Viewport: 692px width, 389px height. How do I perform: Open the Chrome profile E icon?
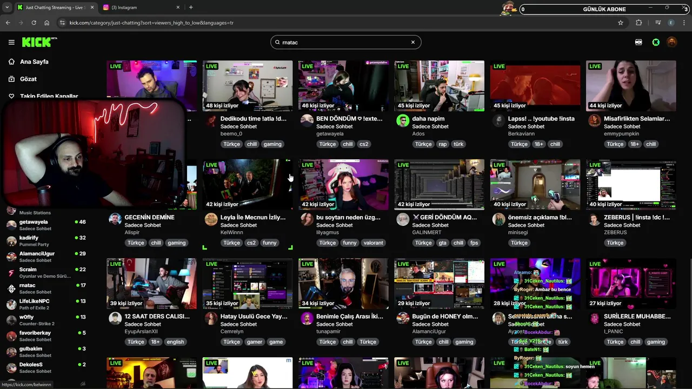pyautogui.click(x=671, y=23)
